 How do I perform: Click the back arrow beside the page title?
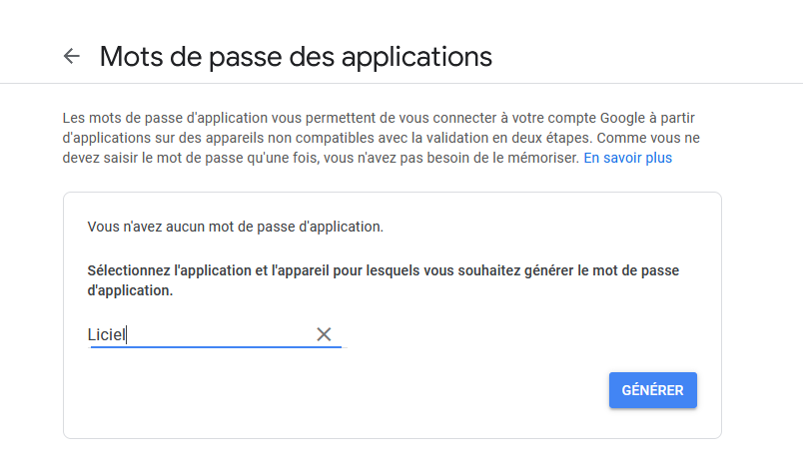click(x=72, y=56)
